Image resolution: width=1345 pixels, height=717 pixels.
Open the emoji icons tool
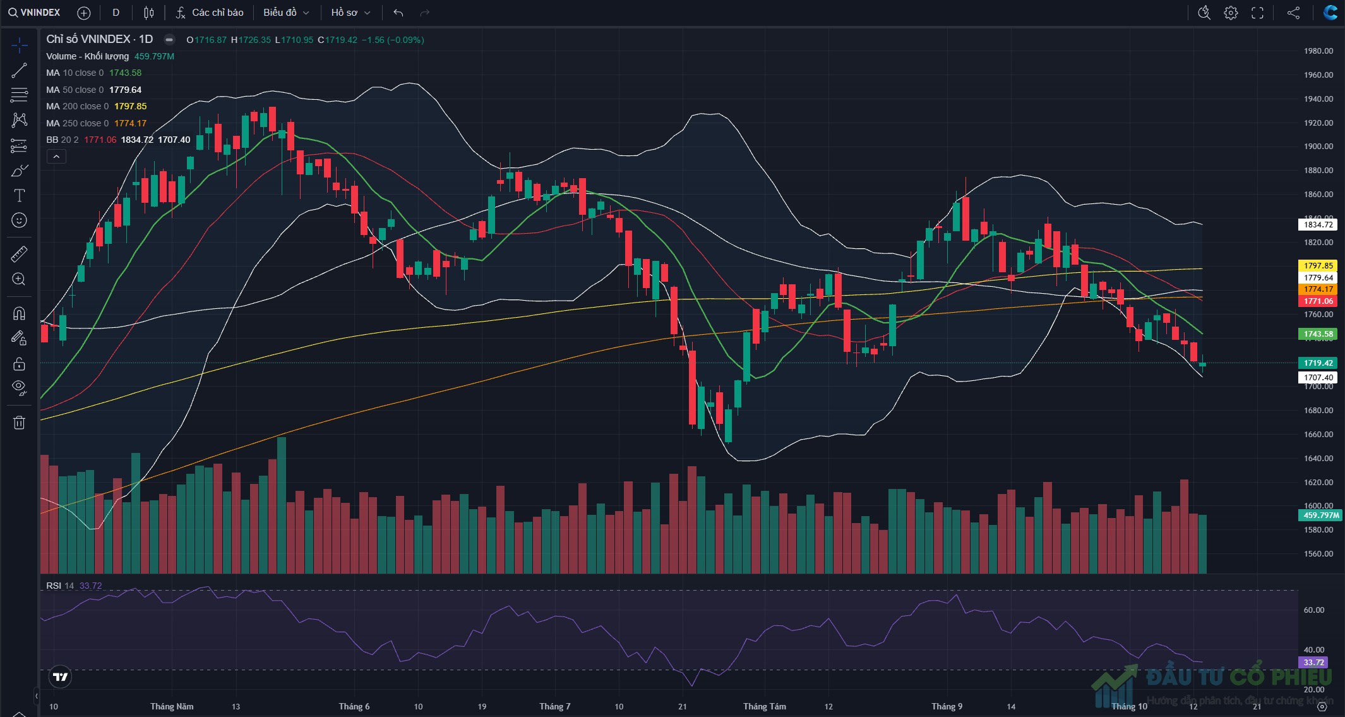pos(19,220)
